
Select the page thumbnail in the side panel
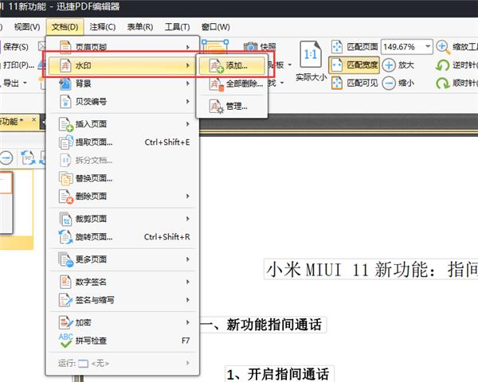(6, 203)
